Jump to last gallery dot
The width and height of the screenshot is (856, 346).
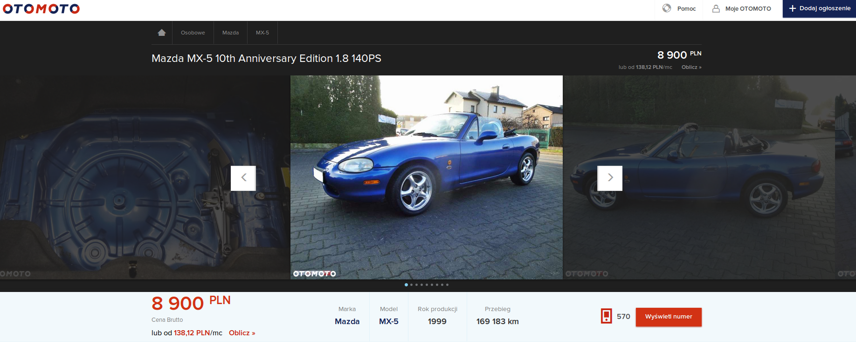pos(447,285)
